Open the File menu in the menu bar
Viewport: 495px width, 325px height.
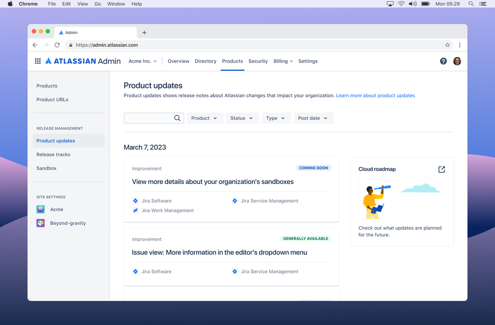(x=52, y=4)
